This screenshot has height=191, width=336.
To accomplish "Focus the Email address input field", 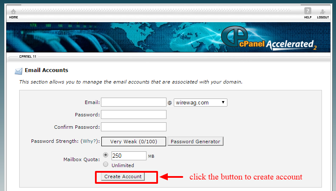I will pyautogui.click(x=134, y=102).
